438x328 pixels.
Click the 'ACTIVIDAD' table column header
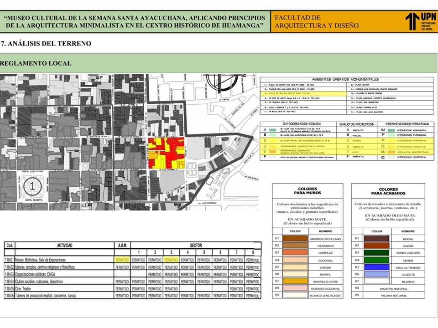[64, 246]
